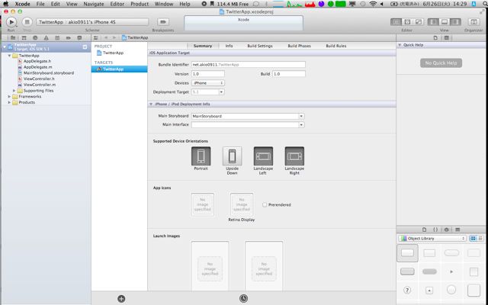Open related files menu in jump bar

(x=96, y=37)
